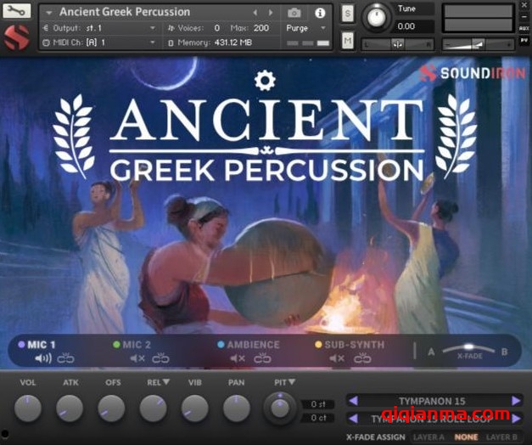Expand the REL knob dropdown arrow

(x=165, y=382)
